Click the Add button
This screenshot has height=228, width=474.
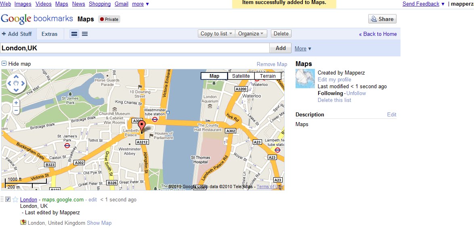(x=281, y=48)
